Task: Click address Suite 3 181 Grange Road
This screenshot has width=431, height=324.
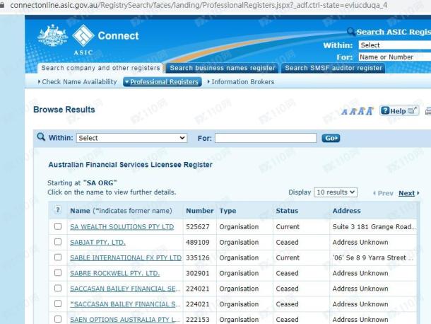Action: [374, 227]
